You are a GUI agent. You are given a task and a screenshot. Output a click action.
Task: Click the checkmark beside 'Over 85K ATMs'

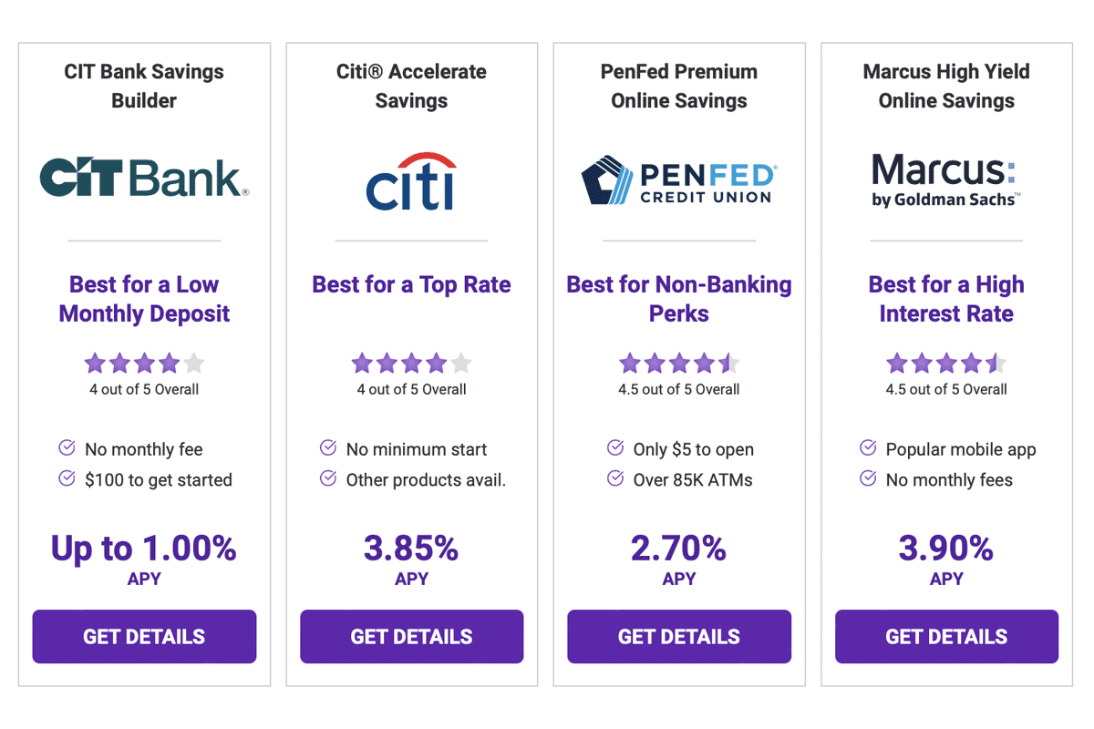[614, 479]
